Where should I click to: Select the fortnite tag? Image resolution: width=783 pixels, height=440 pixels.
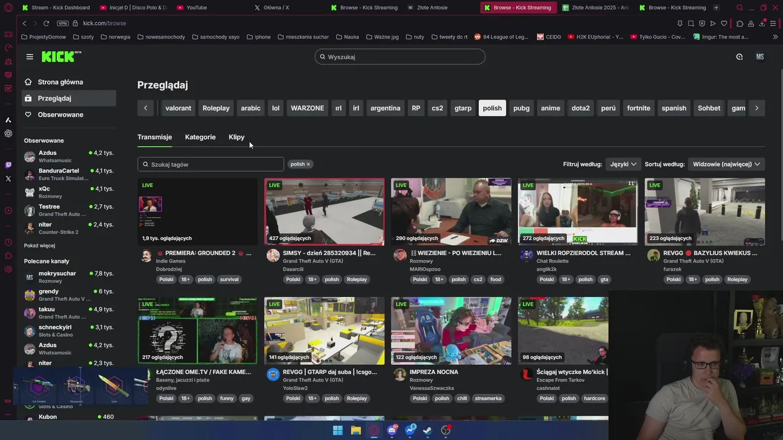[x=638, y=108]
